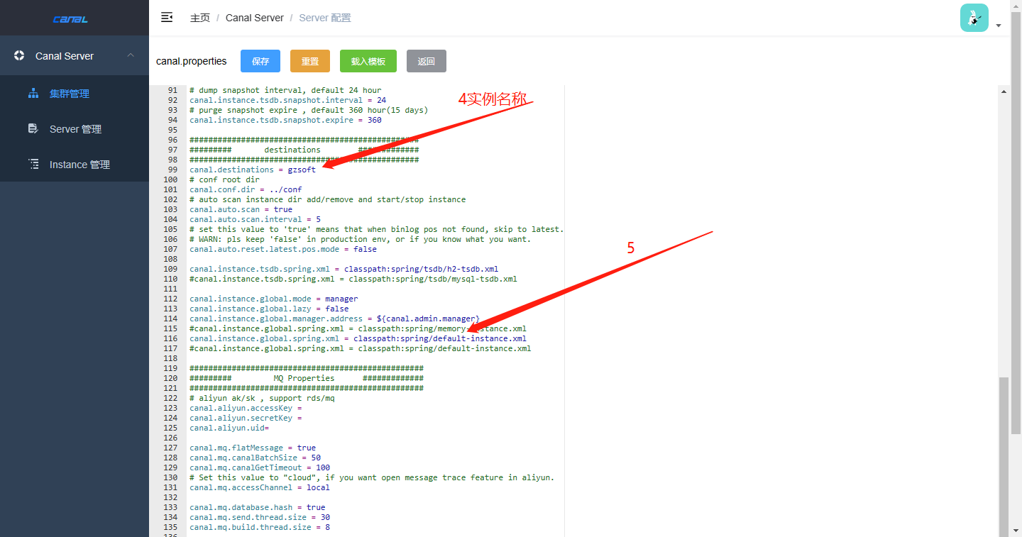Click line canal.mq.database.hash = true
This screenshot has width=1022, height=537.
point(257,507)
